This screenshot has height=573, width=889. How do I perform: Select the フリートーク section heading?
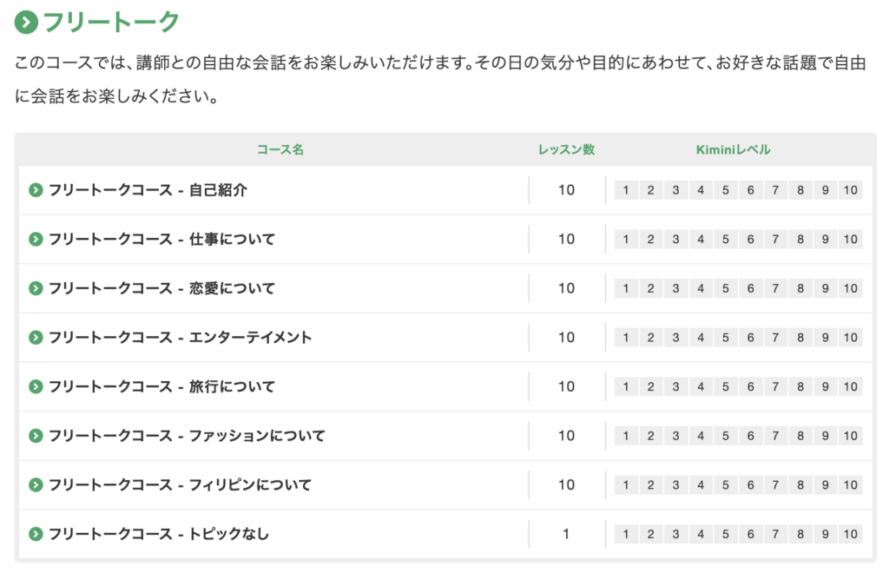(x=111, y=23)
